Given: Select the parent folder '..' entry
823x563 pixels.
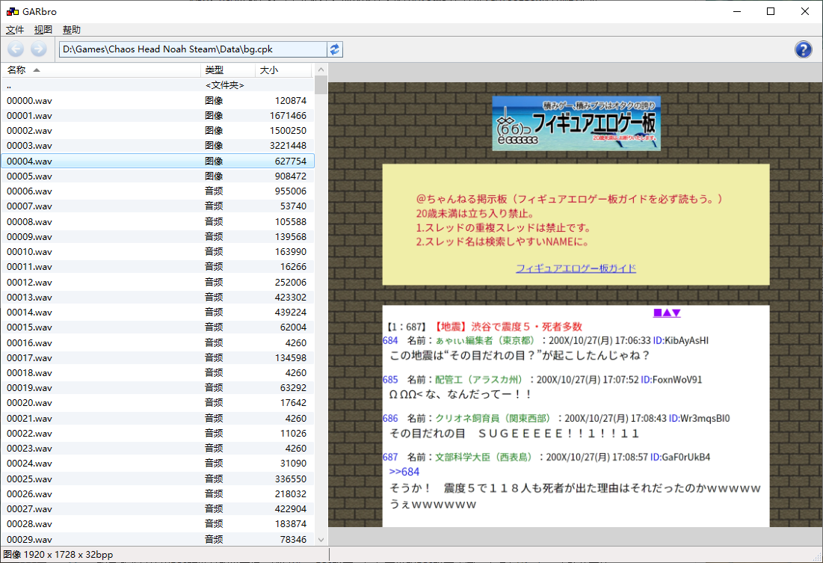Looking at the screenshot, I should 158,85.
